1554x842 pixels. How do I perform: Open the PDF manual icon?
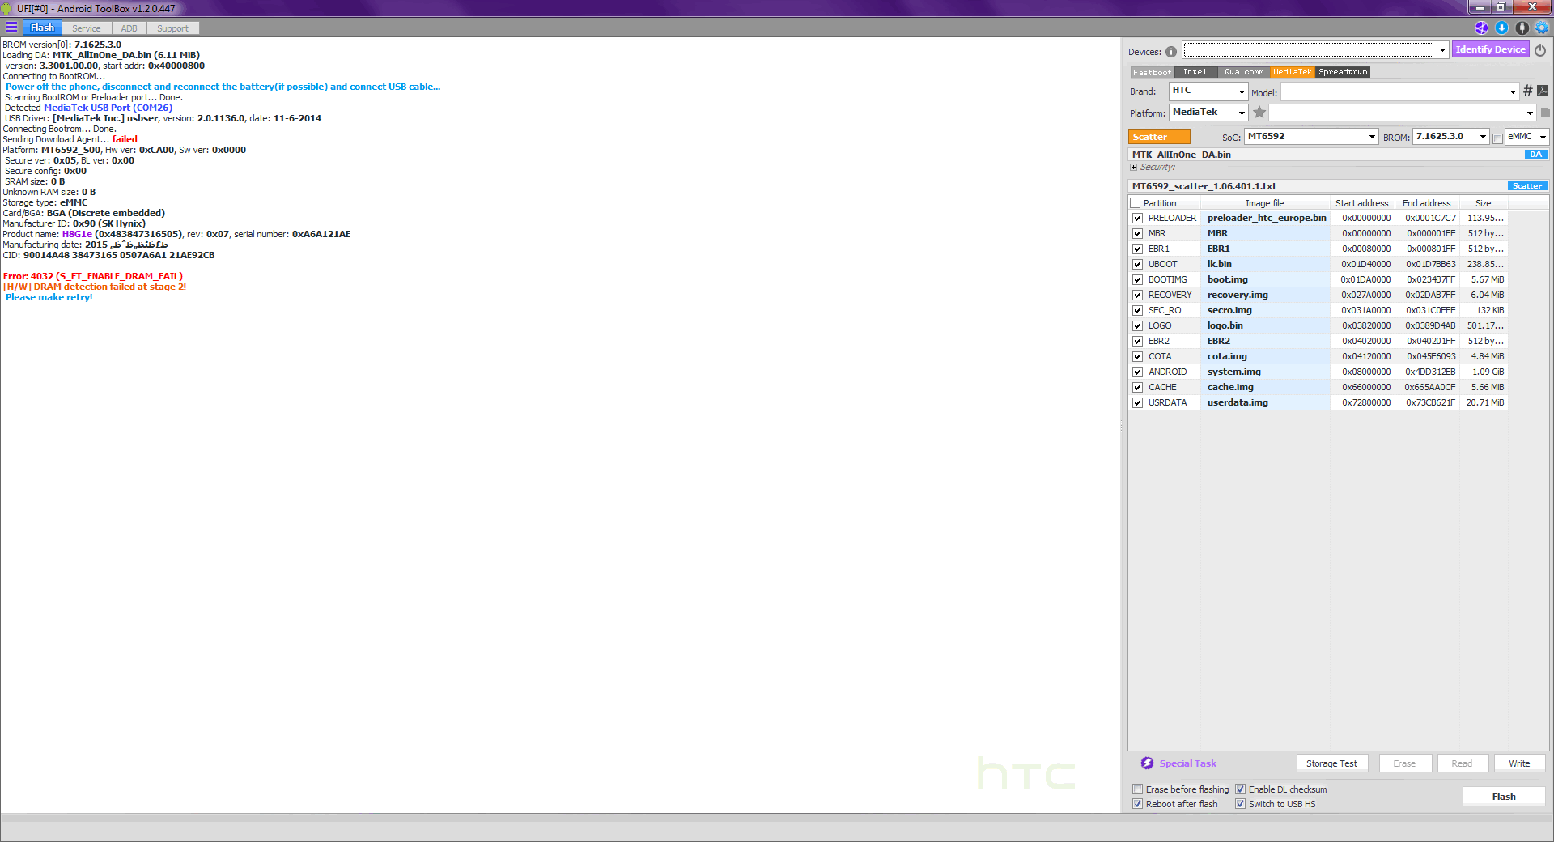(x=1543, y=91)
